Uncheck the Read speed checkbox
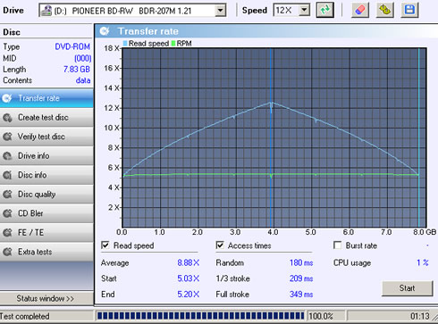Image resolution: width=438 pixels, height=324 pixels. pos(105,245)
